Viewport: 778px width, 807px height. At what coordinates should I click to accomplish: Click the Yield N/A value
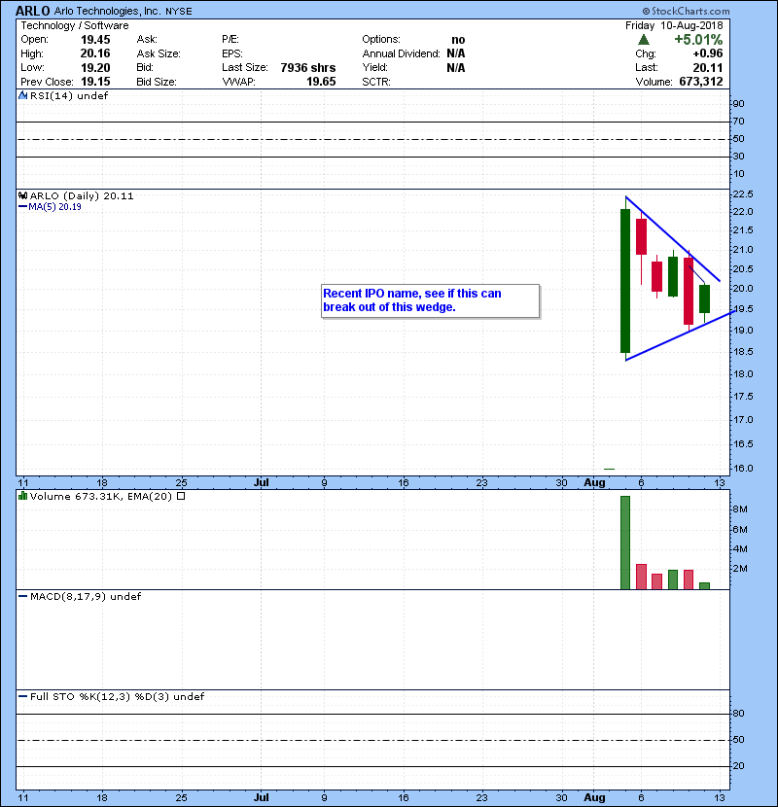tap(456, 67)
